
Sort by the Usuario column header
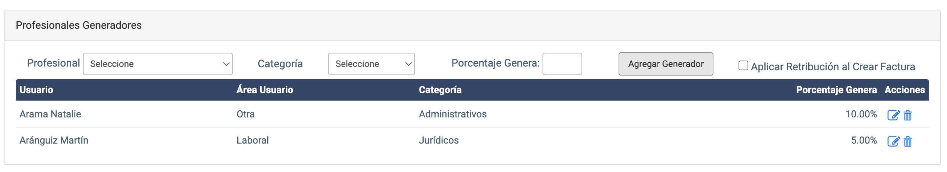[36, 90]
